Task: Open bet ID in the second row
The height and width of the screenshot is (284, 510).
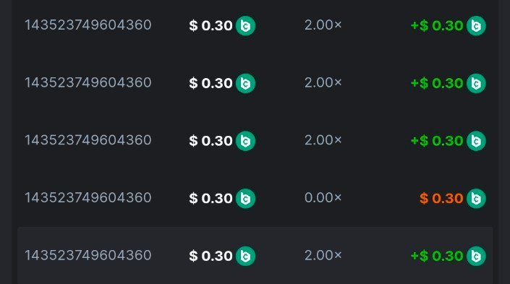Action: [x=88, y=82]
